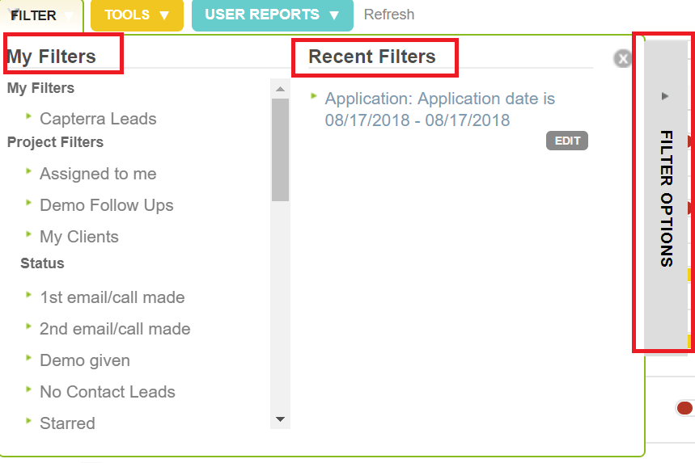The height and width of the screenshot is (463, 695).
Task: Select the Assigned to me filter
Action: 98,174
